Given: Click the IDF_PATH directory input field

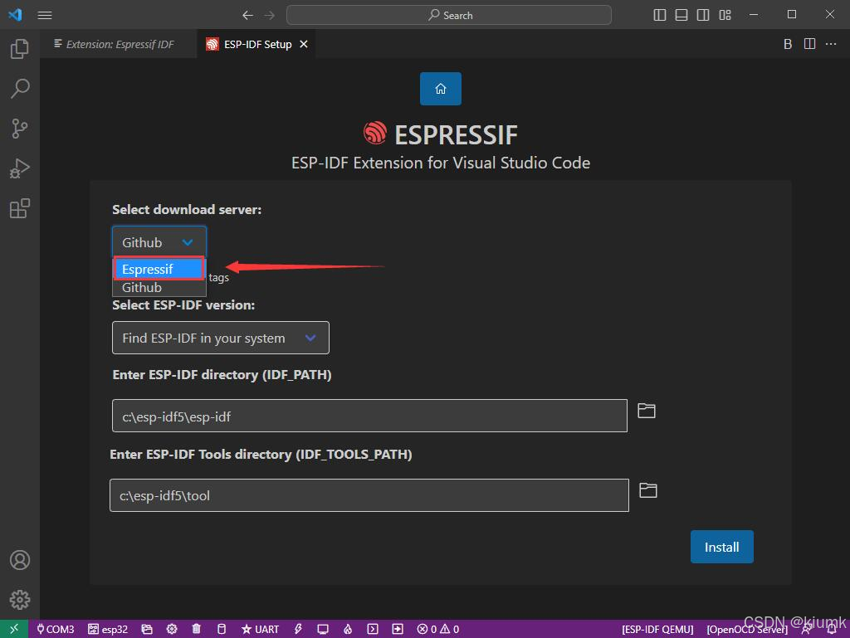Looking at the screenshot, I should pyautogui.click(x=369, y=416).
